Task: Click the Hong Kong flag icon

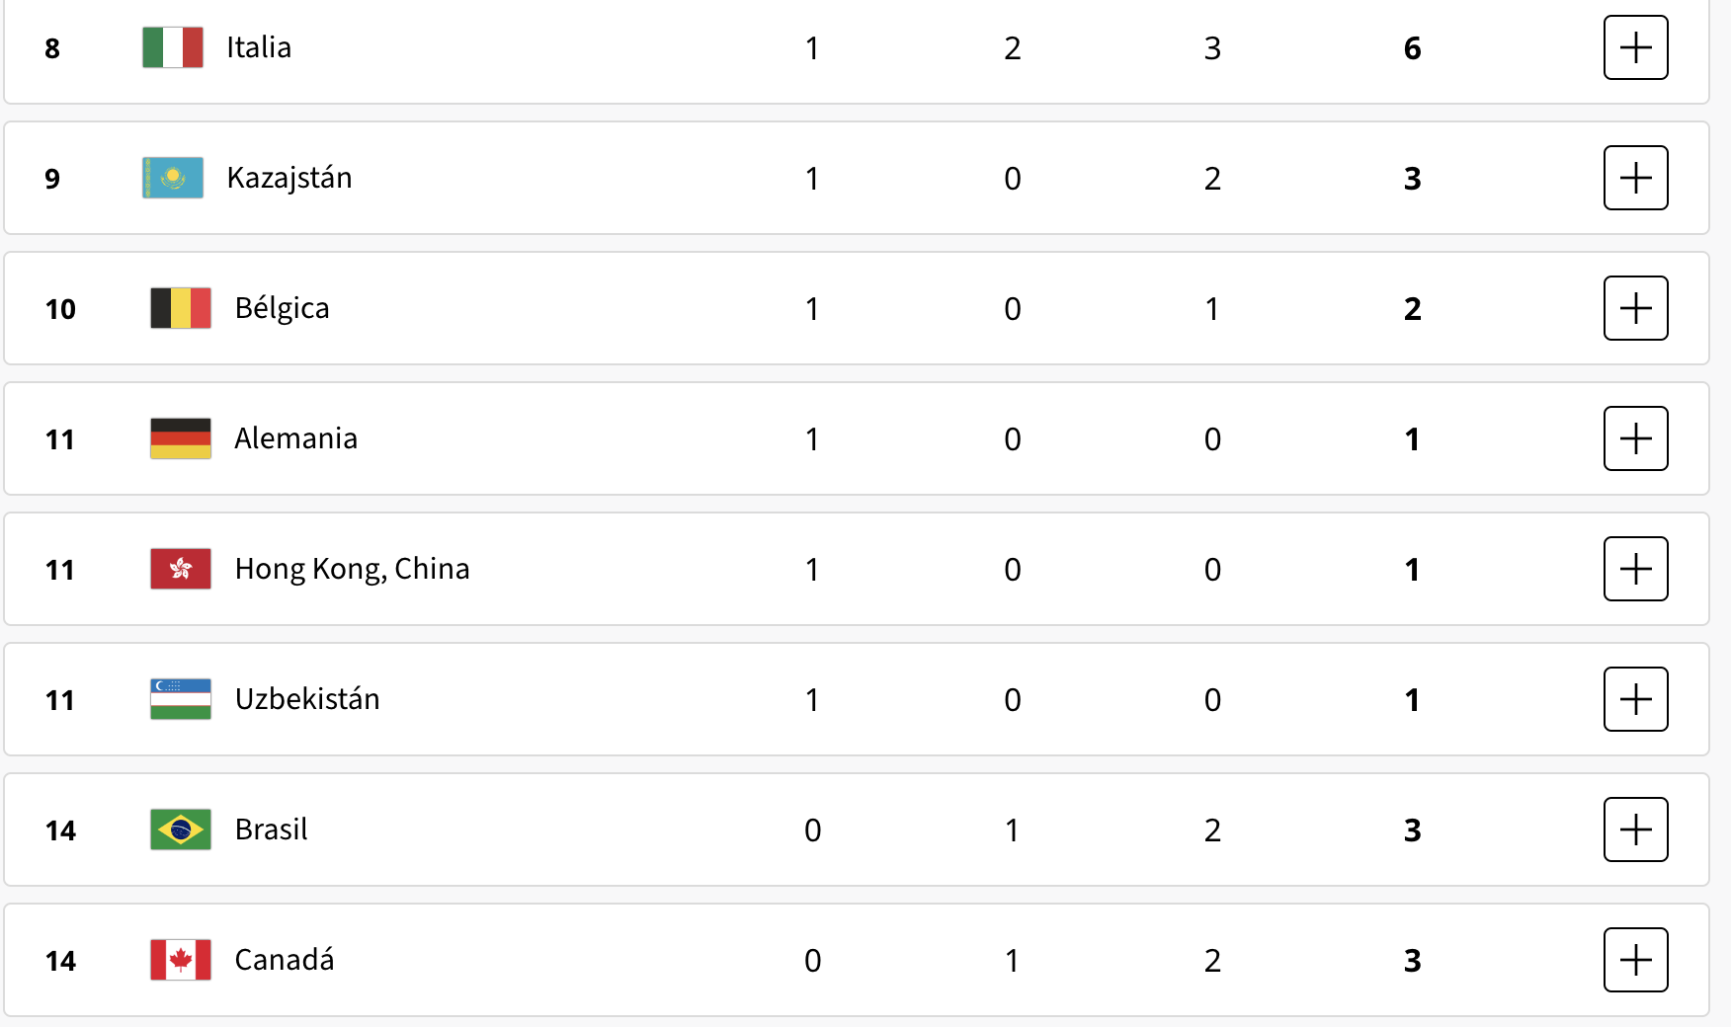Action: point(181,569)
